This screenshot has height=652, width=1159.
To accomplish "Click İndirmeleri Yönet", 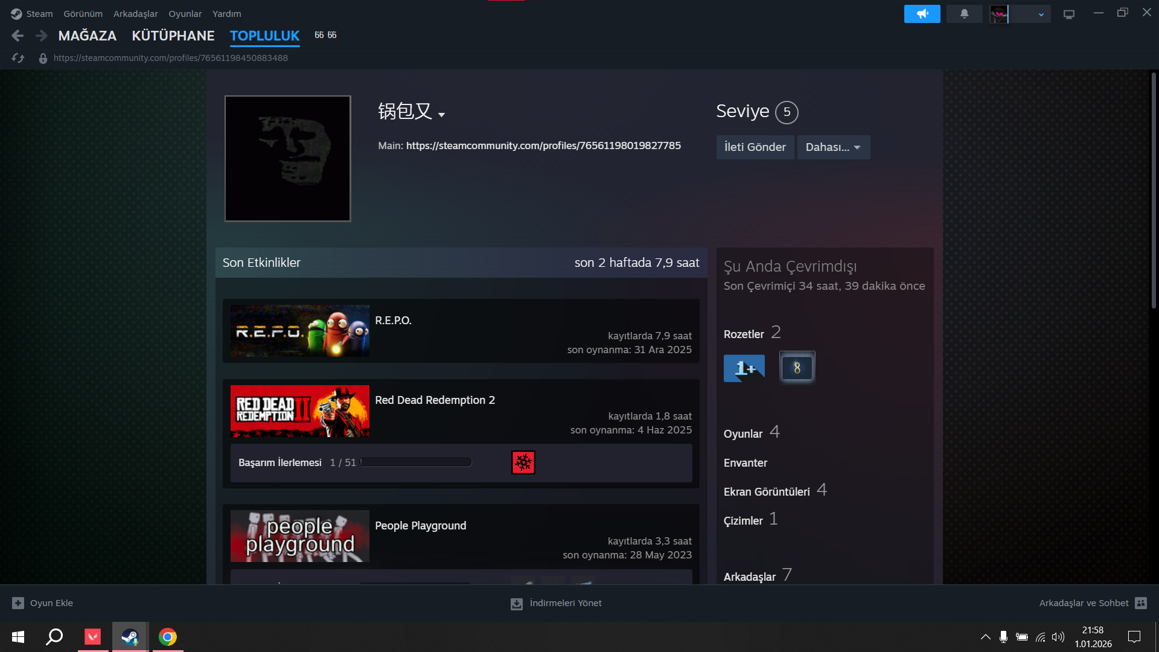I will 566,603.
